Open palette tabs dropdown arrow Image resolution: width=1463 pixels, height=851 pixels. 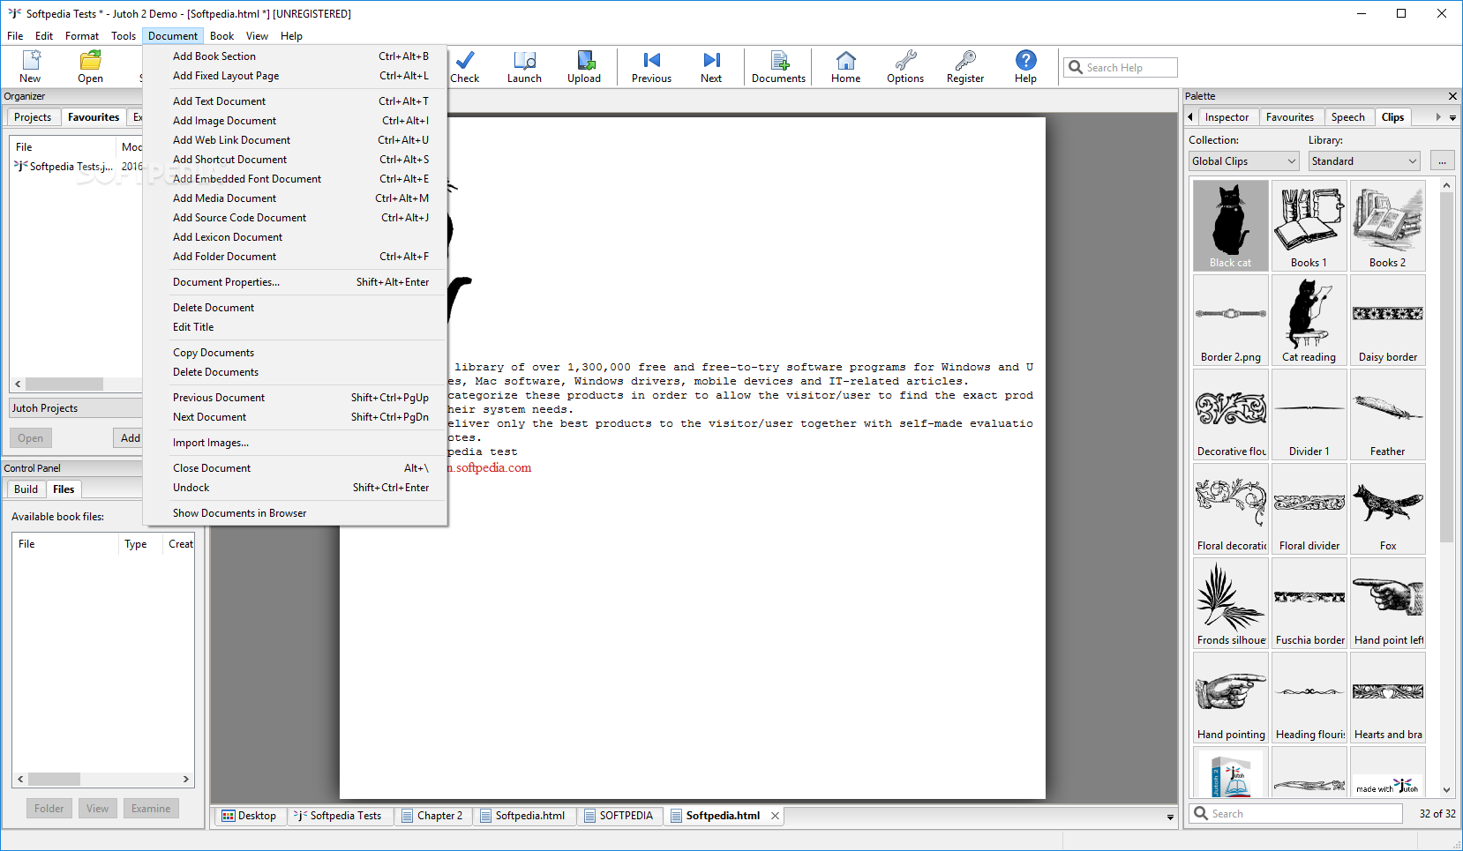pos(1452,117)
